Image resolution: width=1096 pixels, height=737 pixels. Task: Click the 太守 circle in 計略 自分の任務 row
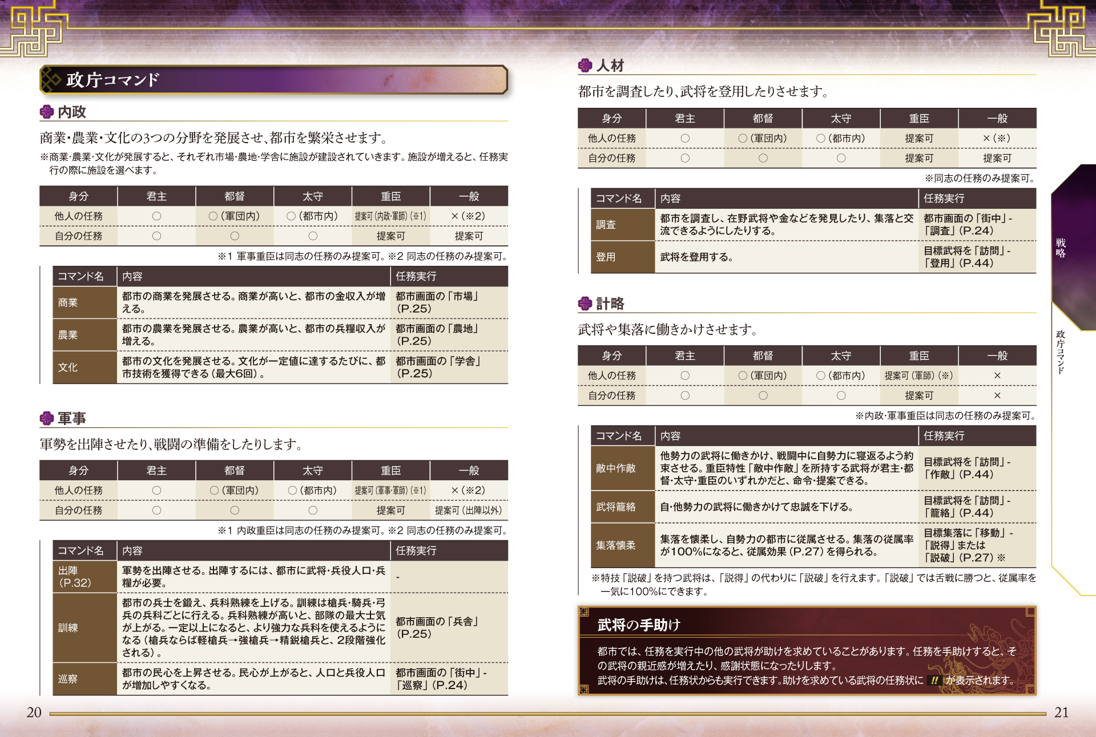[841, 395]
